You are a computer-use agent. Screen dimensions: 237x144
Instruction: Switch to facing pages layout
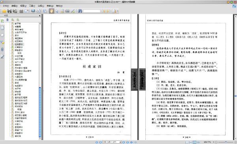[x=194, y=142]
